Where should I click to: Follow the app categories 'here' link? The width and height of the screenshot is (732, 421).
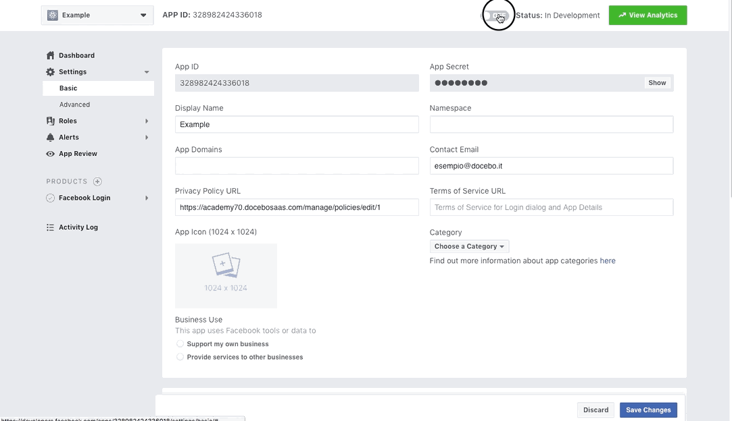pos(608,260)
